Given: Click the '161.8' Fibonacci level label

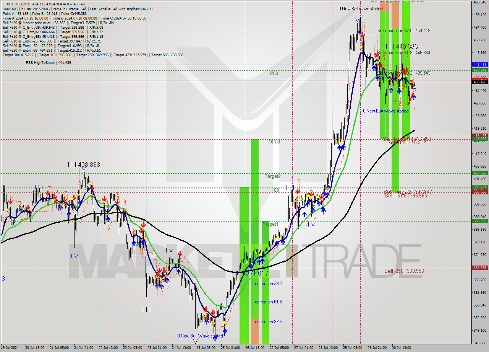Looking at the screenshot, I should click(x=274, y=142).
